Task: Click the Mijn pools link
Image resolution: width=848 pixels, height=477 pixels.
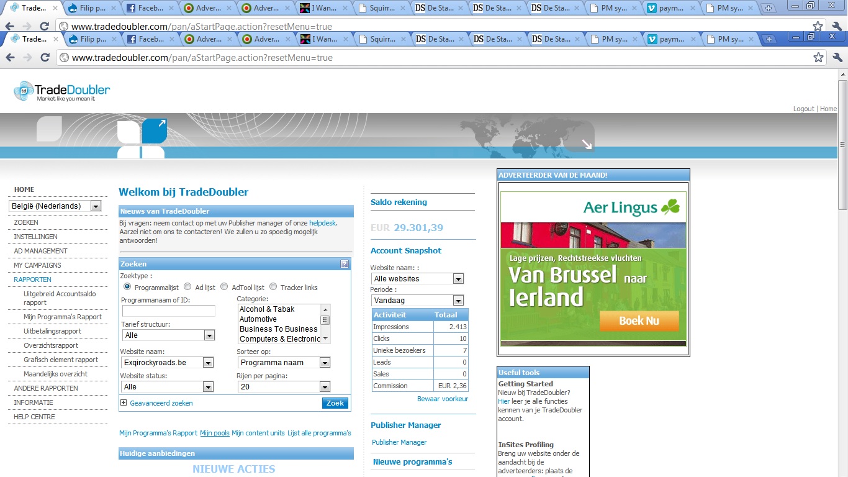Action: [x=215, y=433]
